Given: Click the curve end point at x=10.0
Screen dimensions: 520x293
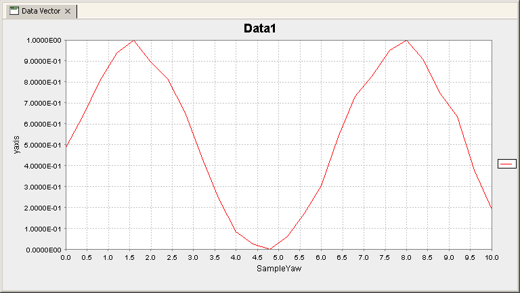Looking at the screenshot, I should (x=491, y=208).
